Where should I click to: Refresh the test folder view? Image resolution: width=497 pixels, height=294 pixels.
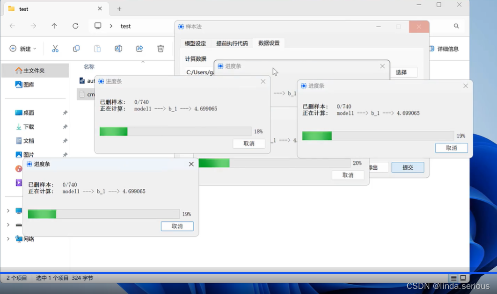pos(75,26)
